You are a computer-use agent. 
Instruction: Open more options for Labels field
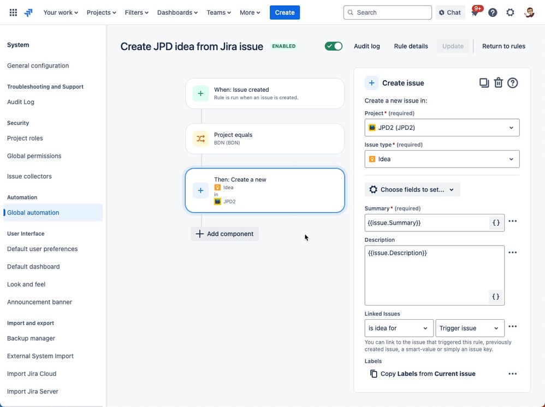513,374
